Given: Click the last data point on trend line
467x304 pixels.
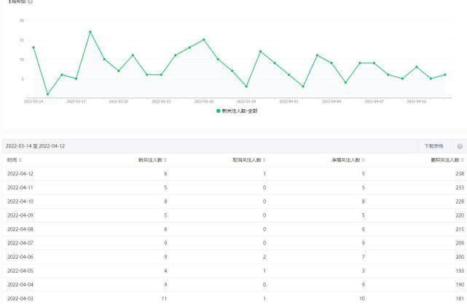Looking at the screenshot, I should point(445,74).
